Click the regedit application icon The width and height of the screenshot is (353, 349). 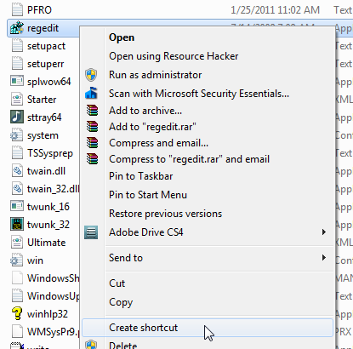pos(17,28)
